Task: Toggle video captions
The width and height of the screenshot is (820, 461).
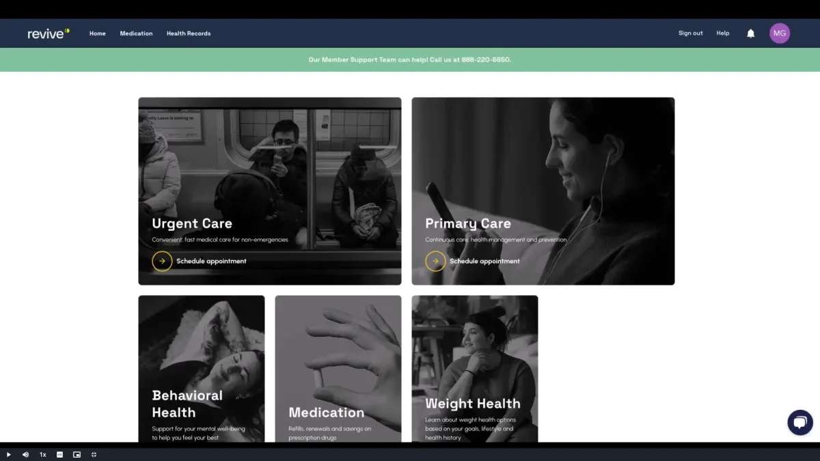Action: click(59, 454)
